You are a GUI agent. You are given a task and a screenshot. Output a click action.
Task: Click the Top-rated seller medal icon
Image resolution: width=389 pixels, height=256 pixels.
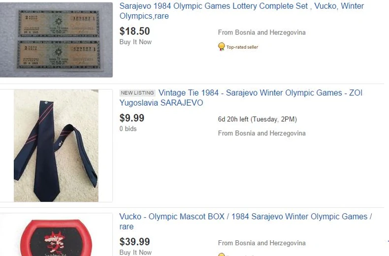pyautogui.click(x=222, y=47)
